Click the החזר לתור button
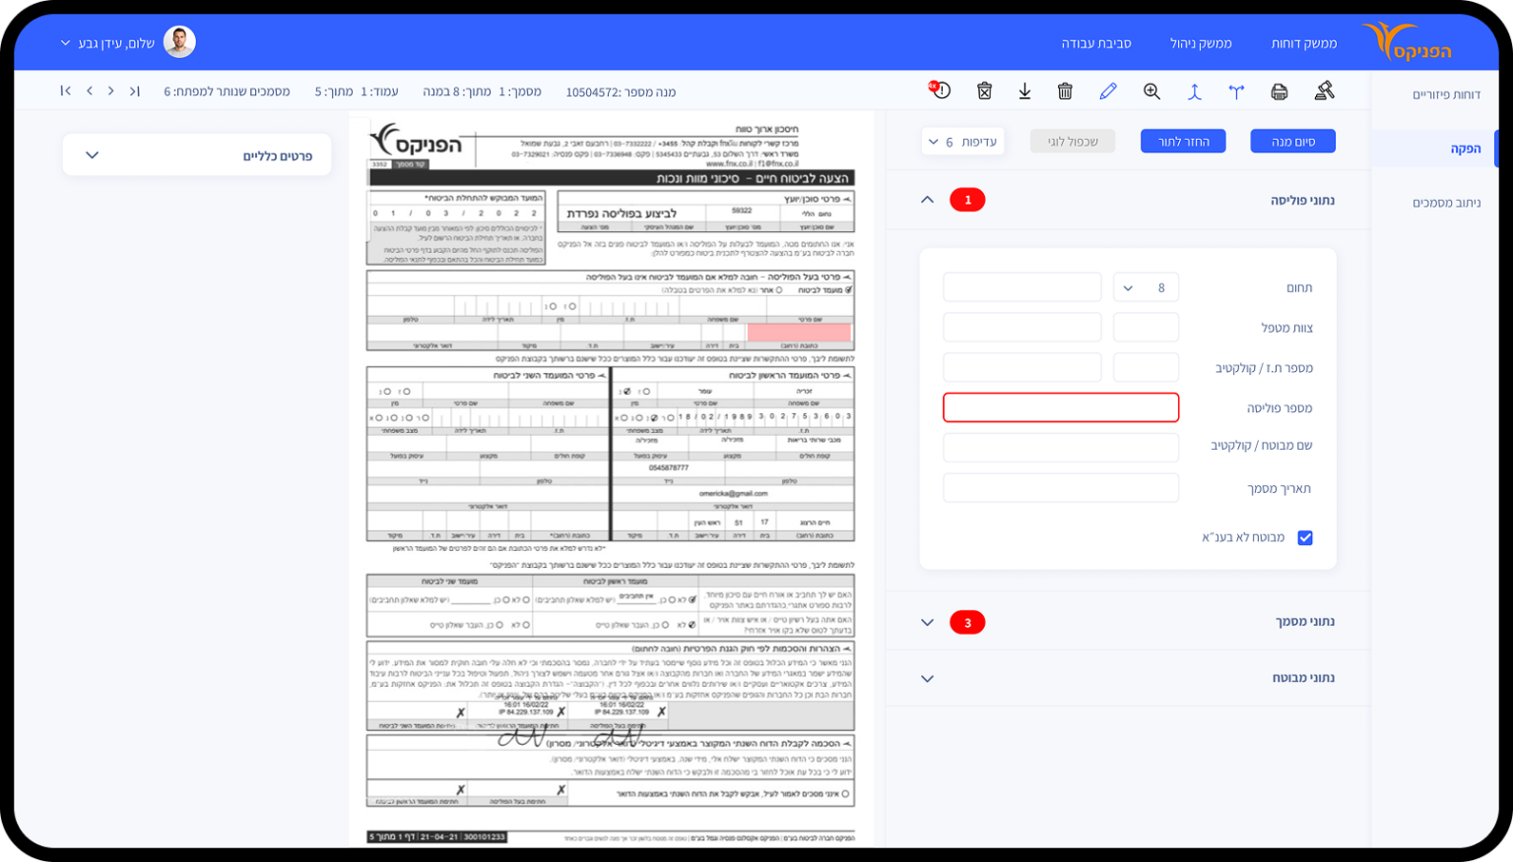Image resolution: width=1513 pixels, height=862 pixels. click(x=1182, y=142)
